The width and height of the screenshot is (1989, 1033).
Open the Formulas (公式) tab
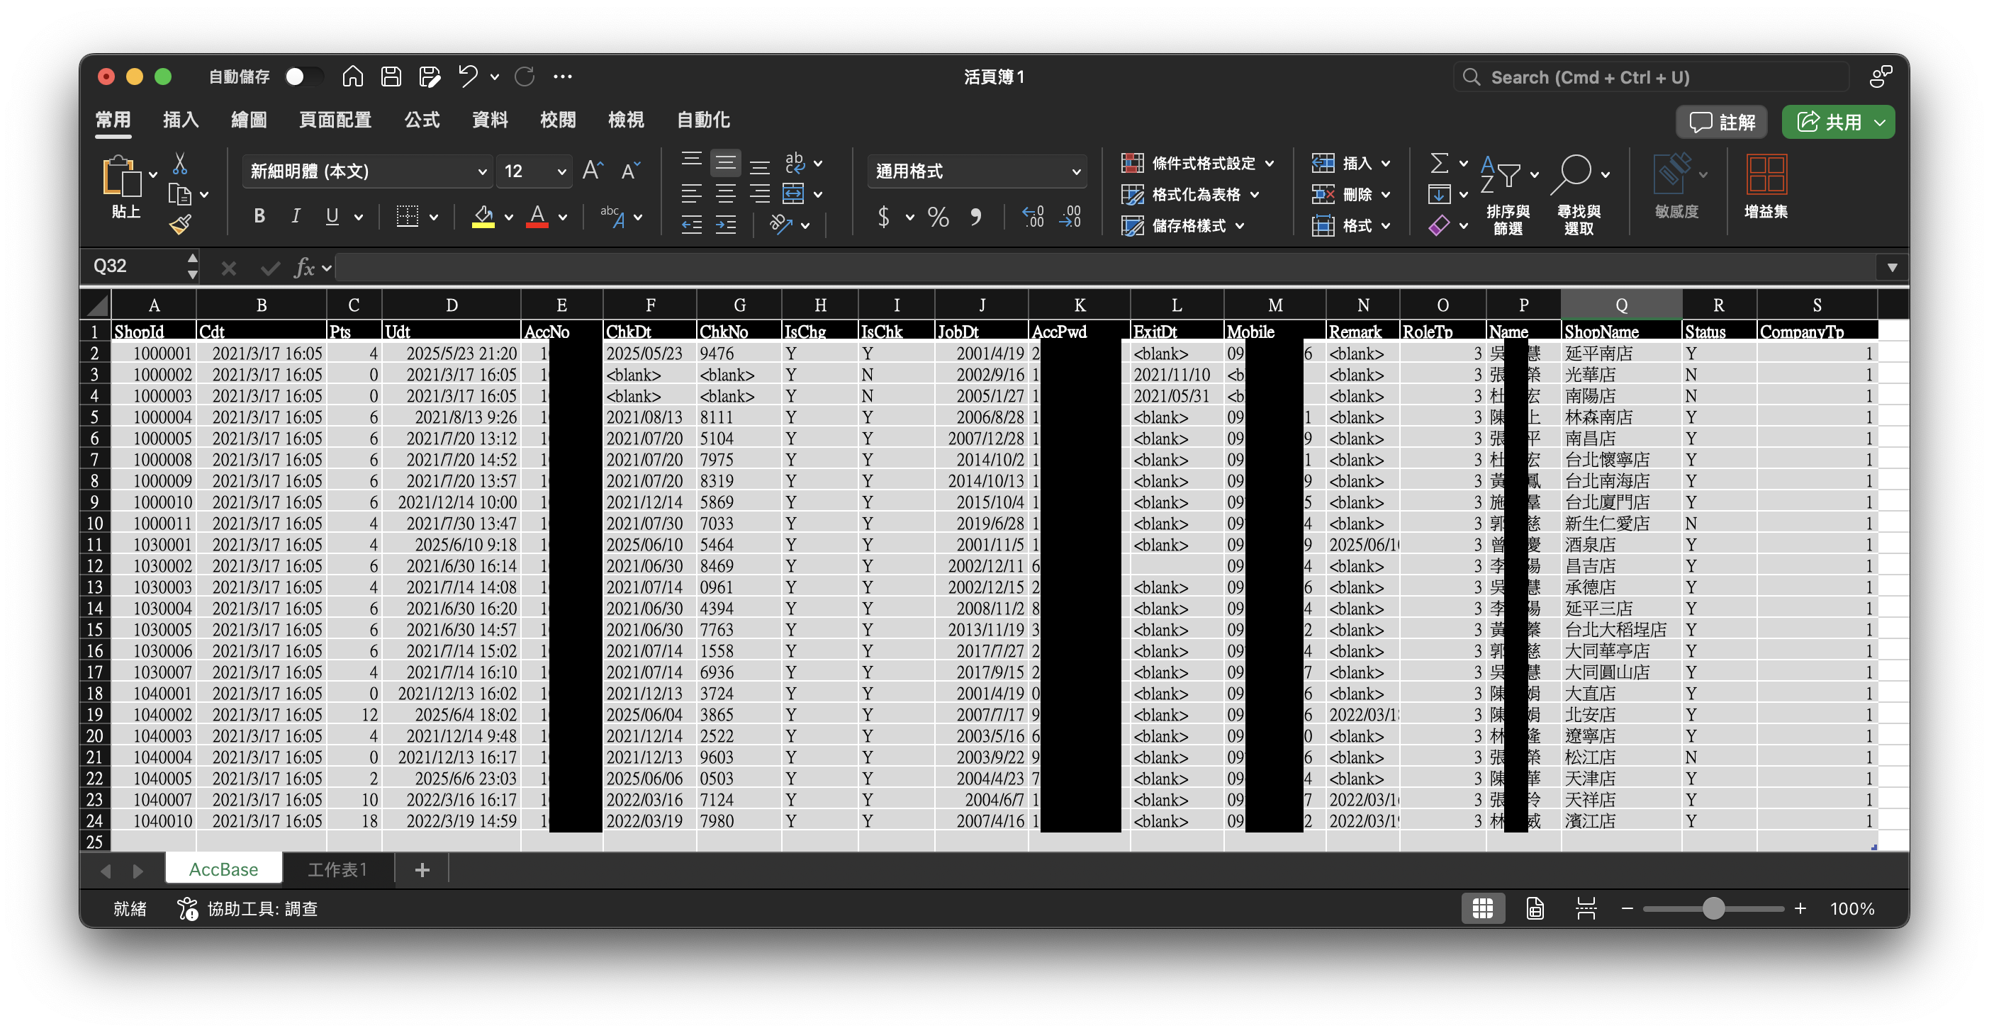[422, 120]
